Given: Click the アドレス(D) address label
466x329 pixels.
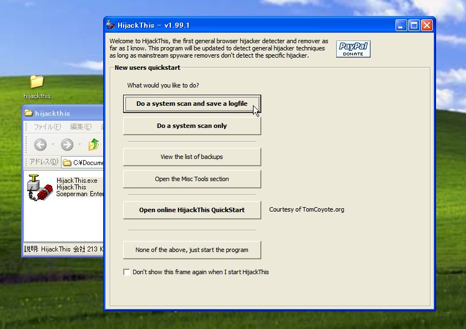Looking at the screenshot, I should coord(44,162).
